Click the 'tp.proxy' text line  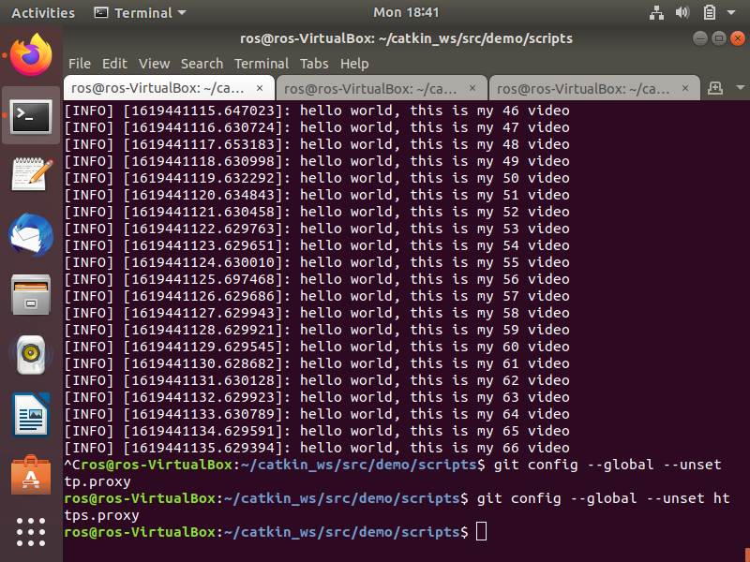[97, 481]
